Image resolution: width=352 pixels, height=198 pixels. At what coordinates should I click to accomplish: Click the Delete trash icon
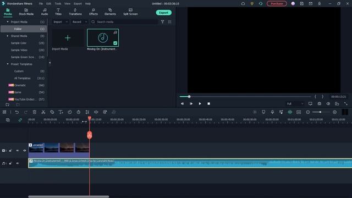coord(34,112)
